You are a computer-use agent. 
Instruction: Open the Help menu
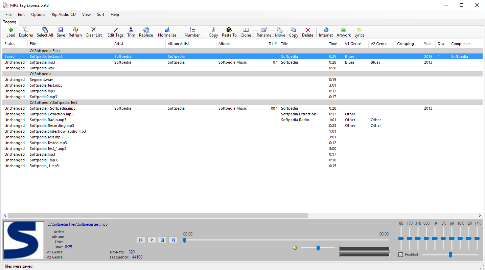pos(115,15)
